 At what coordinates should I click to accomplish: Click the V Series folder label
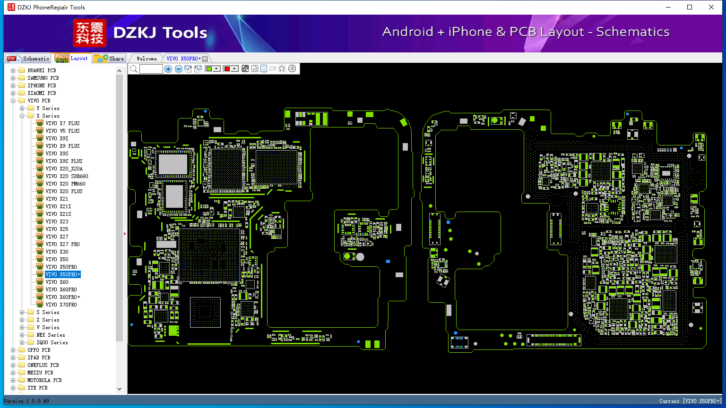[48, 327]
